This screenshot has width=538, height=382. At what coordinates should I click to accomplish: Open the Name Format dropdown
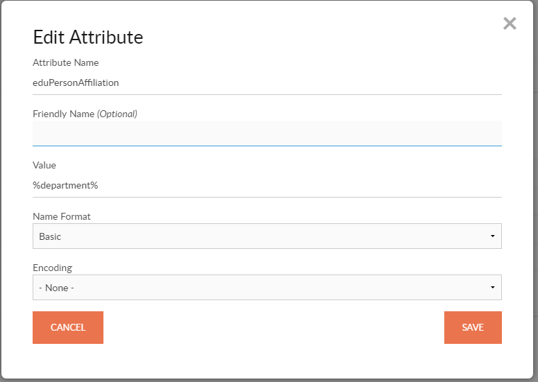click(x=267, y=236)
